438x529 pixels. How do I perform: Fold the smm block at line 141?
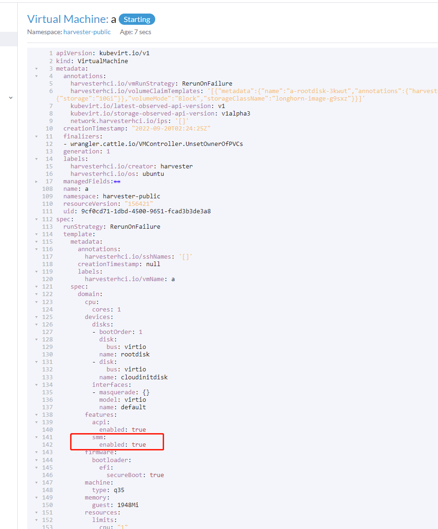[36, 437]
